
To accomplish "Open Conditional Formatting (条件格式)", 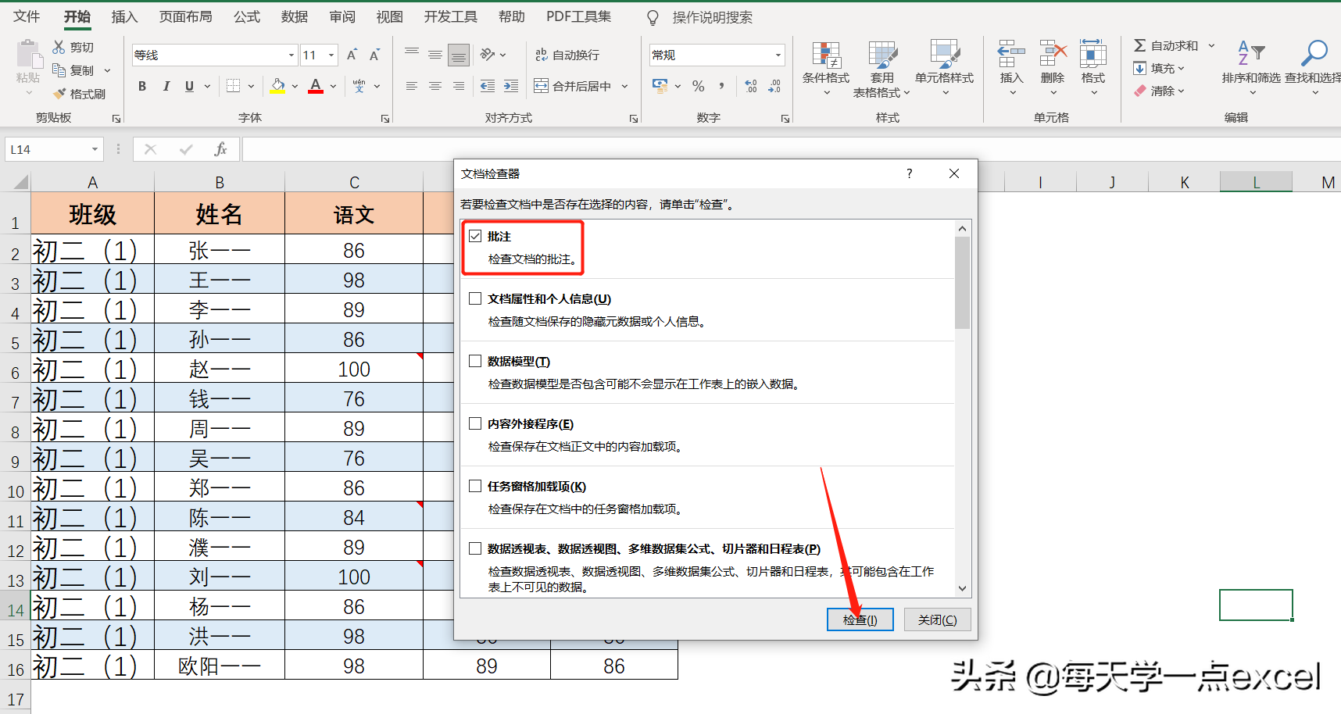I will click(826, 69).
